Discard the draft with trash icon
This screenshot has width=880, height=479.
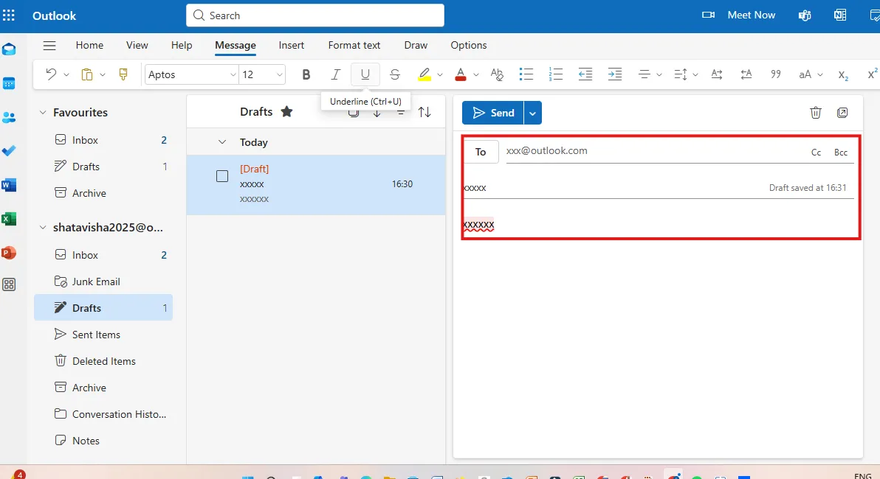click(x=816, y=113)
